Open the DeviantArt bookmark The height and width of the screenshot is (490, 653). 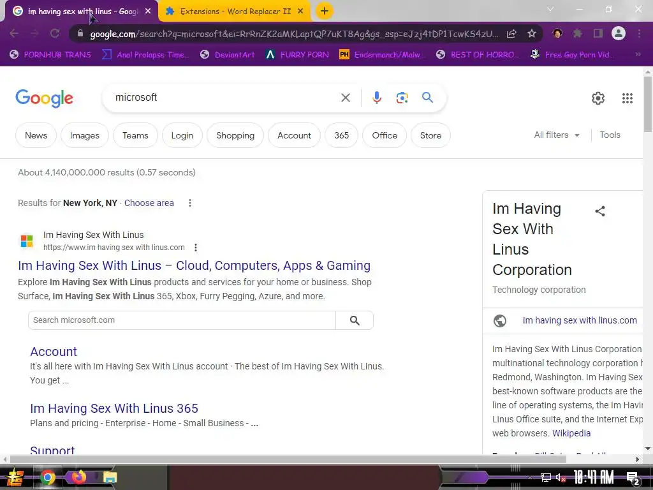tap(228, 55)
